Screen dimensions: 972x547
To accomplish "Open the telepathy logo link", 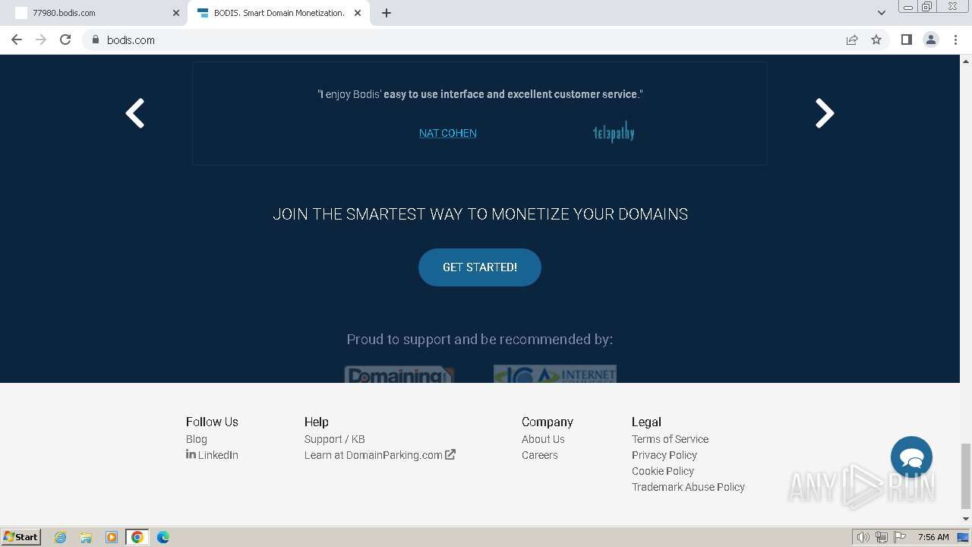I will click(x=614, y=132).
